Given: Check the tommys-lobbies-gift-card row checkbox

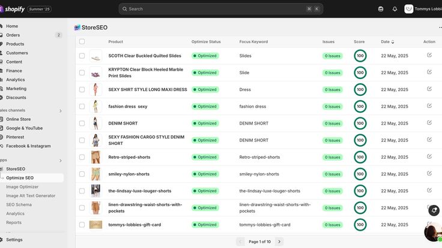Looking at the screenshot, I should pos(82,225).
